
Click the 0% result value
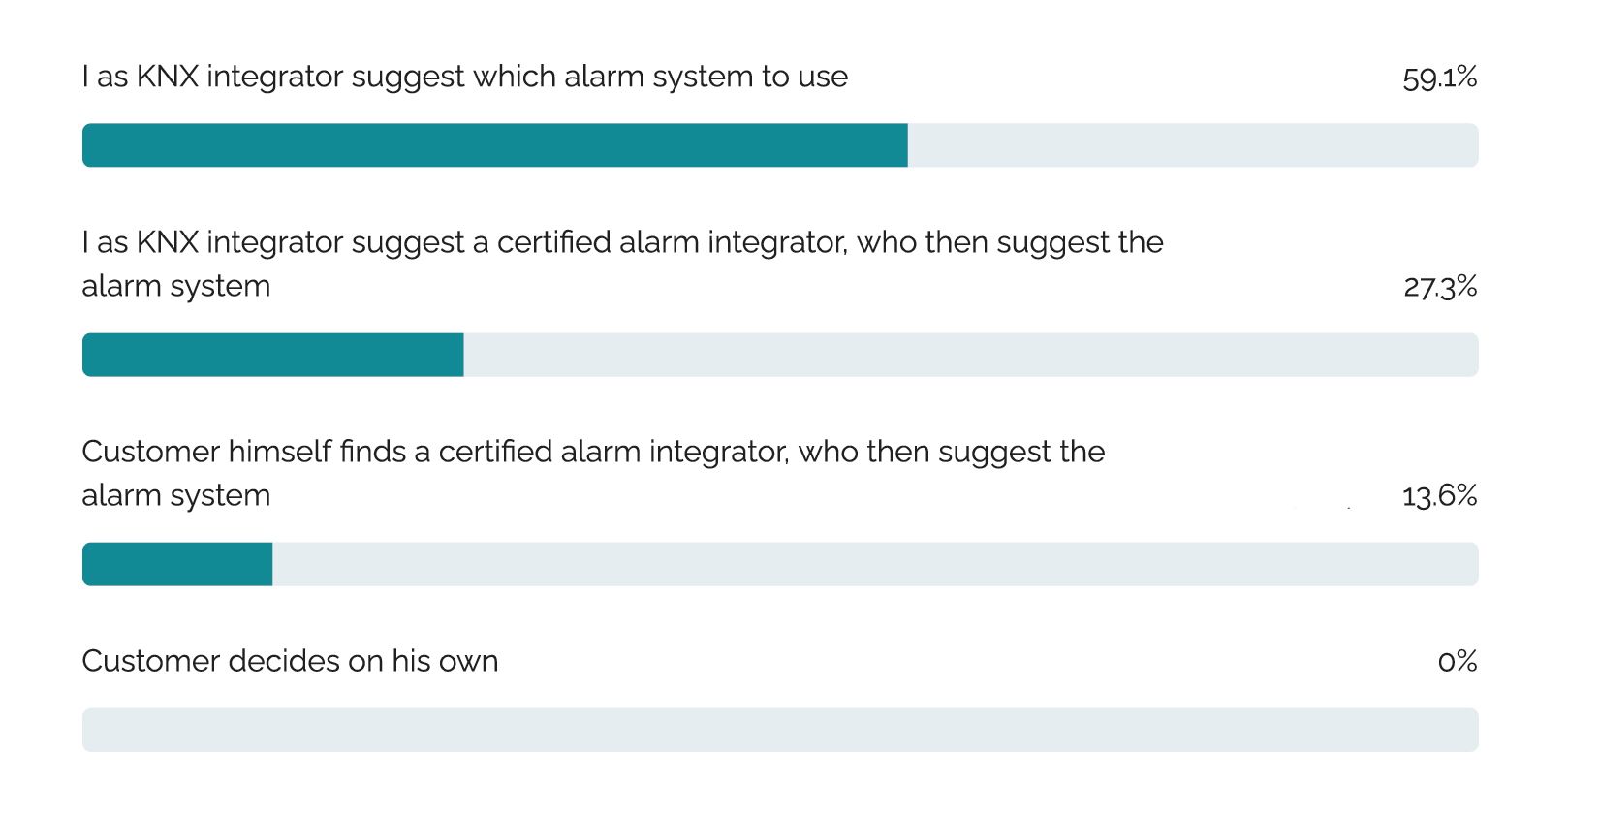[1457, 662]
